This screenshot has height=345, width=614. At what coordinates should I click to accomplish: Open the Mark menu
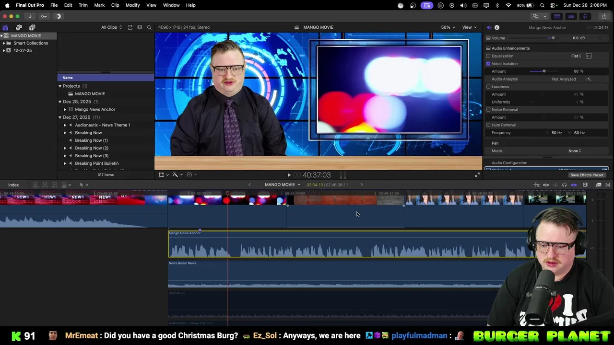point(99,5)
